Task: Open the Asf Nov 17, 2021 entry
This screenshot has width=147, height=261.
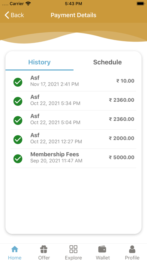Action: pyautogui.click(x=73, y=82)
